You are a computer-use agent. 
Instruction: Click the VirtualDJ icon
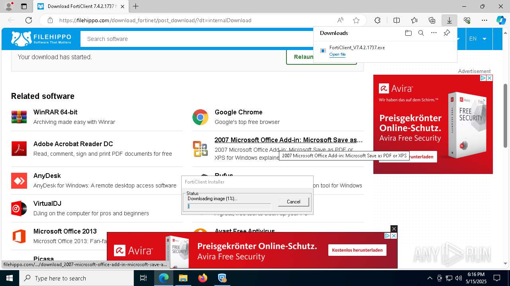pyautogui.click(x=19, y=209)
